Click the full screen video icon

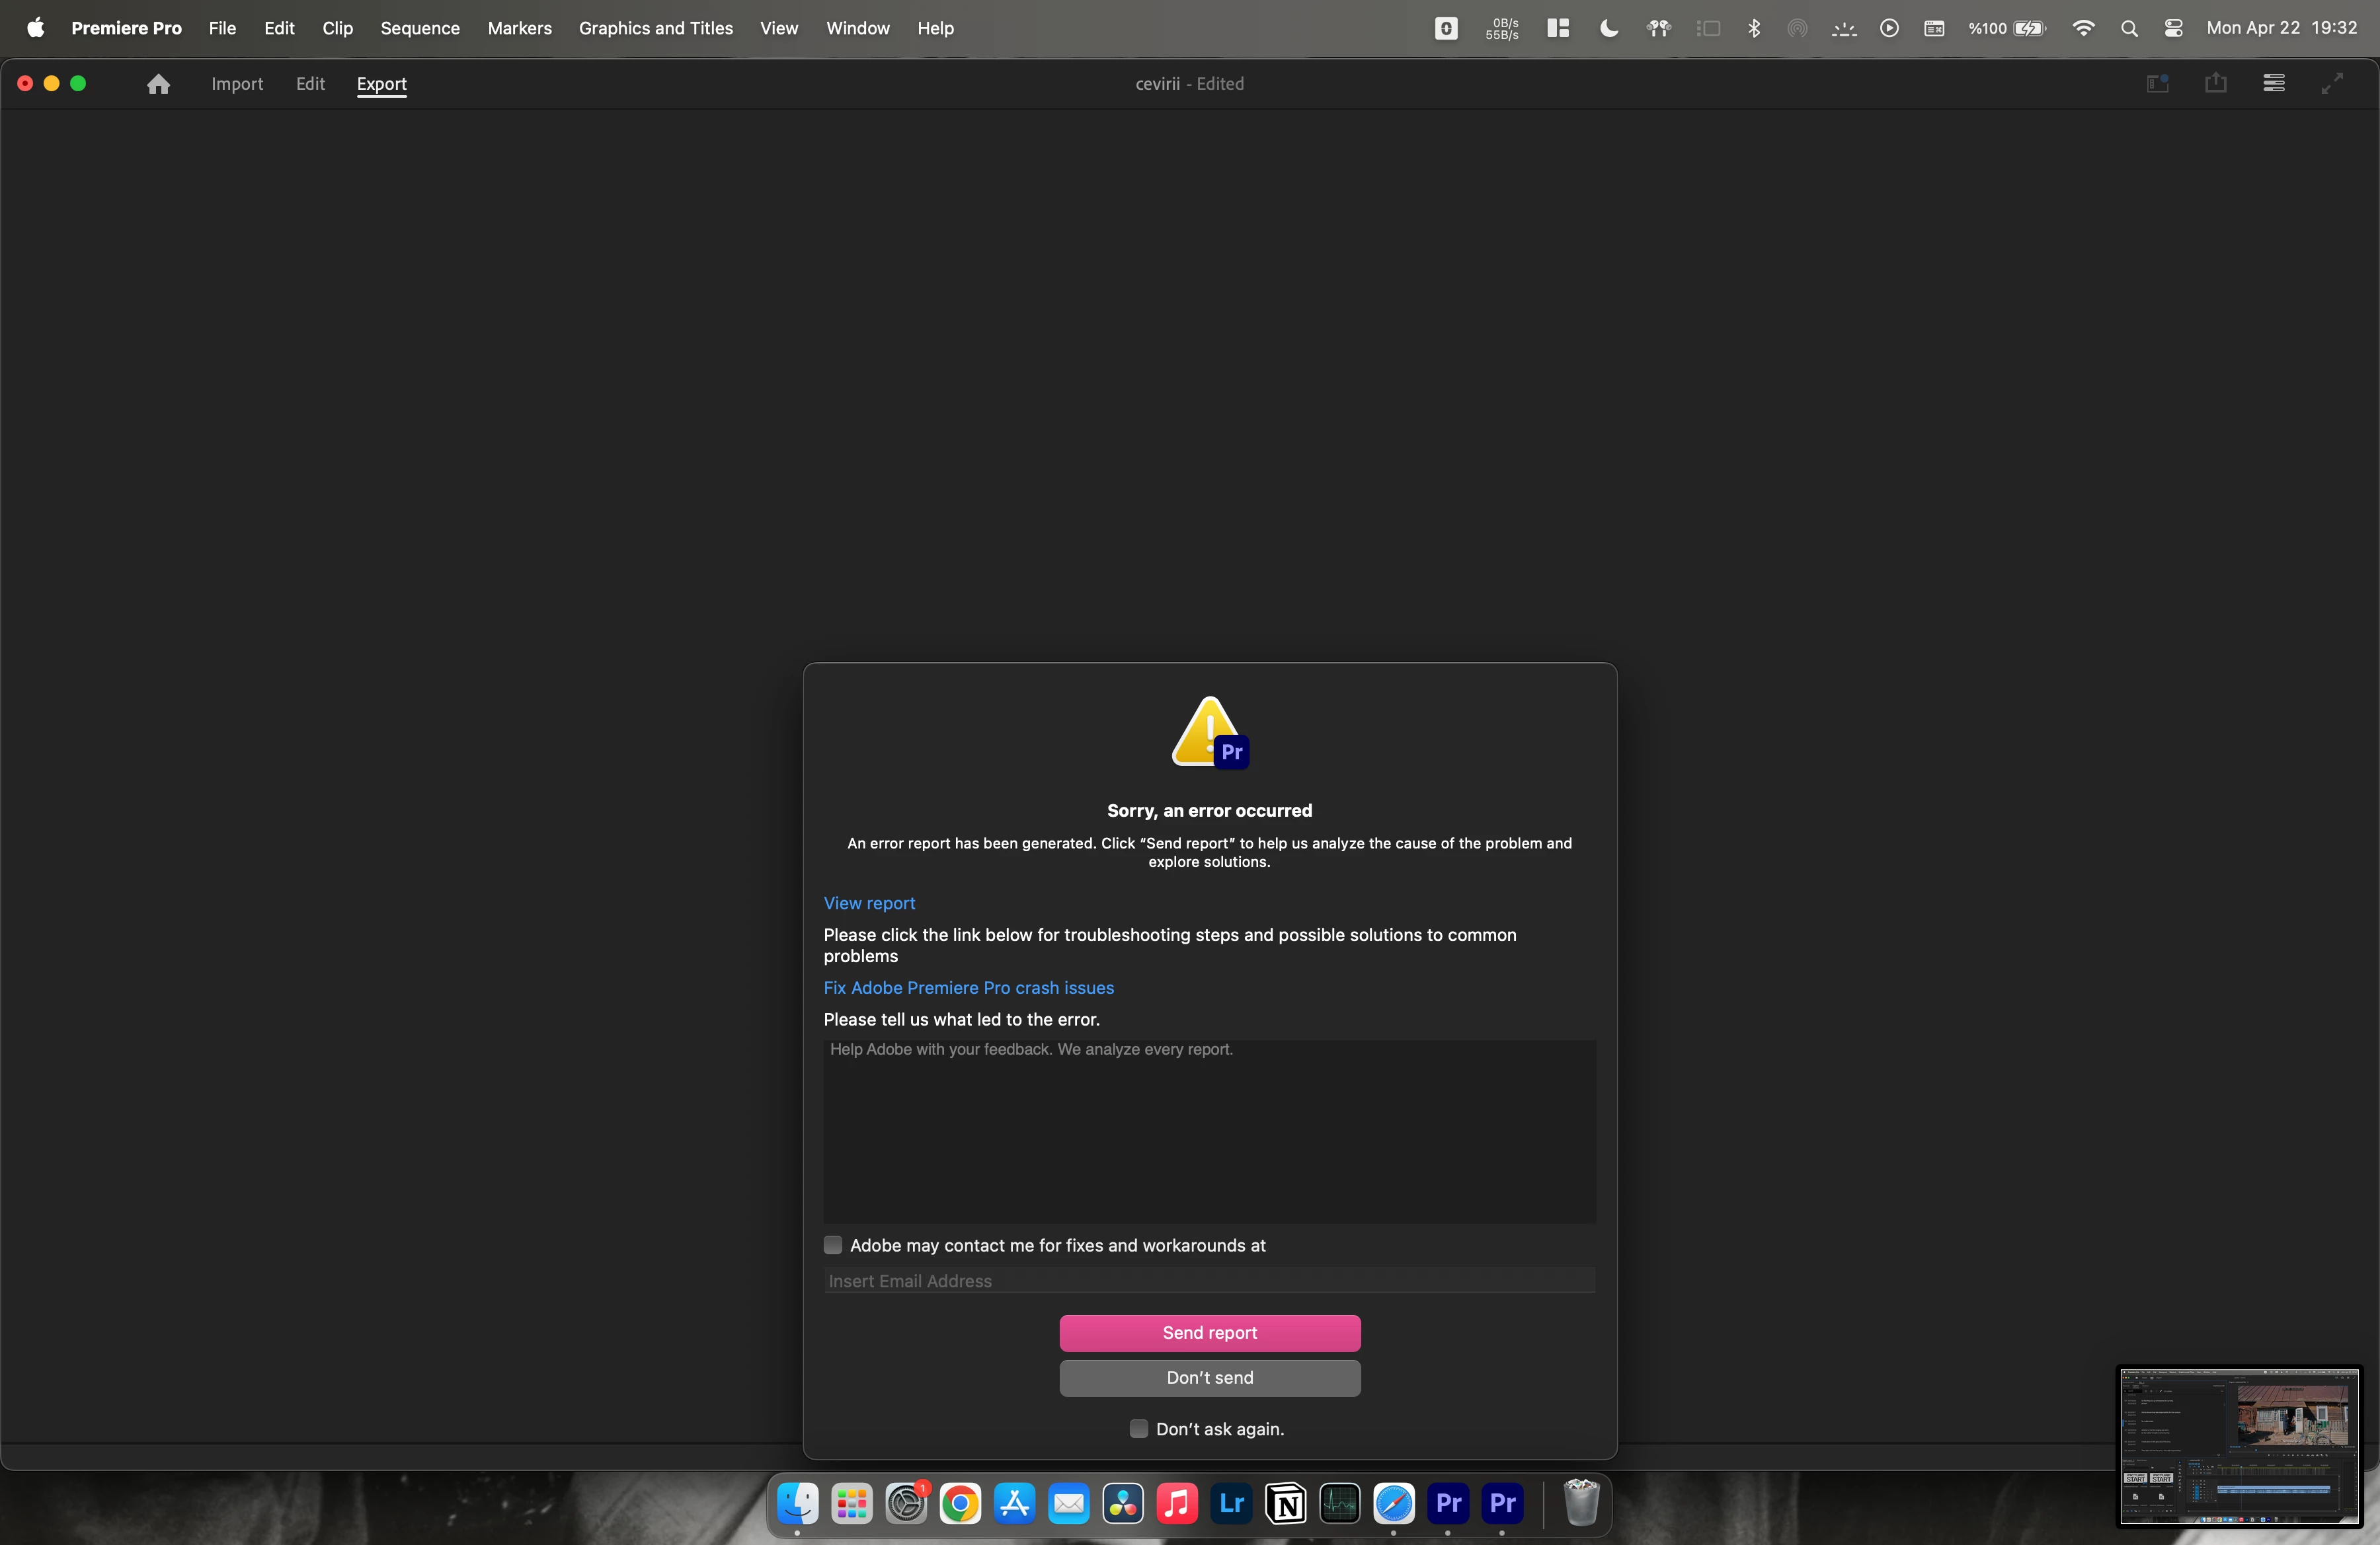pos(2331,84)
